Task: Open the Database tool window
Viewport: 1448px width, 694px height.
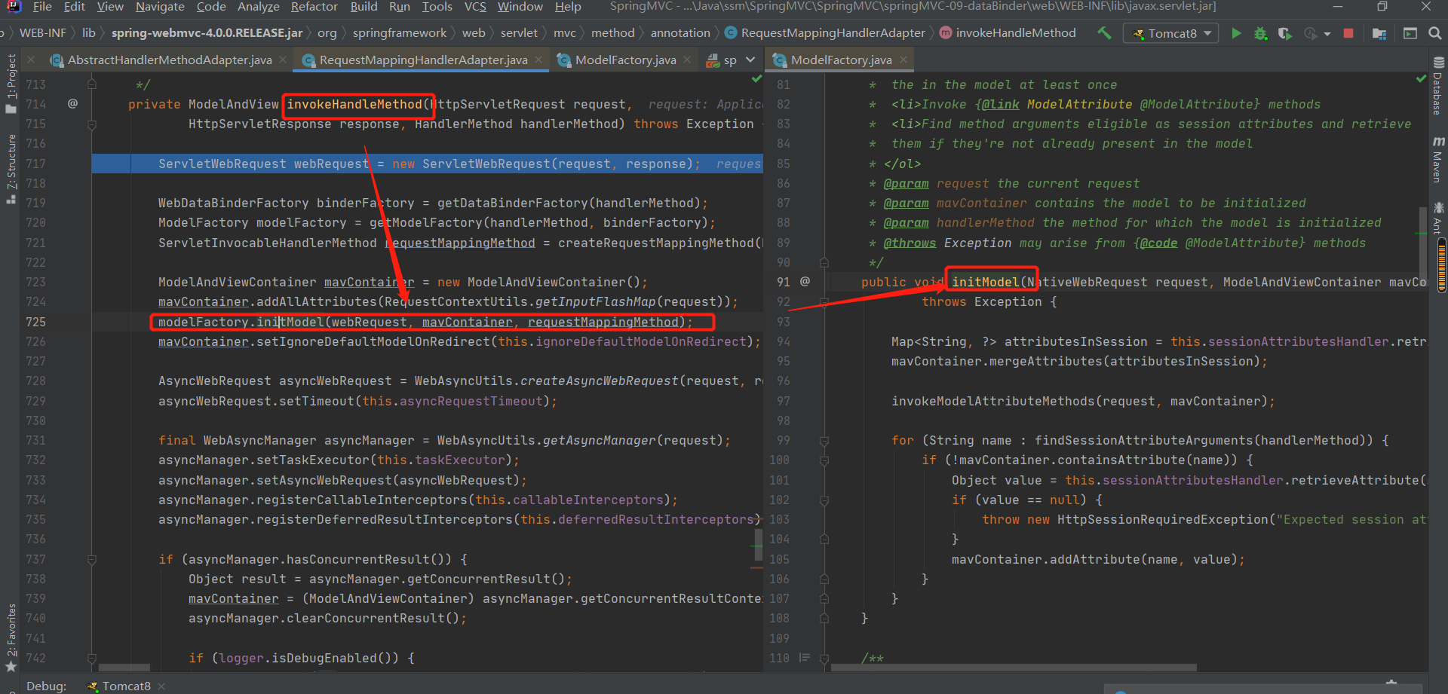Action: click(x=1438, y=87)
